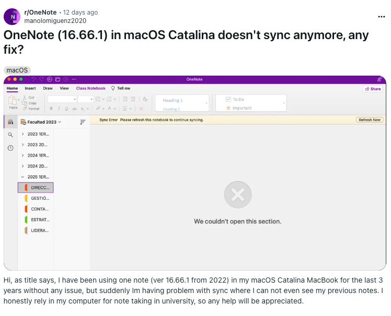Screen dimensions: 391x316
Task: Open the r/OneNote subreddit link
Action: (x=40, y=13)
